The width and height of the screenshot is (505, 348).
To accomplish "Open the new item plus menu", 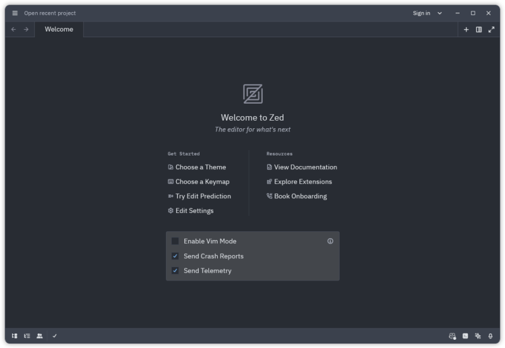I will (466, 29).
